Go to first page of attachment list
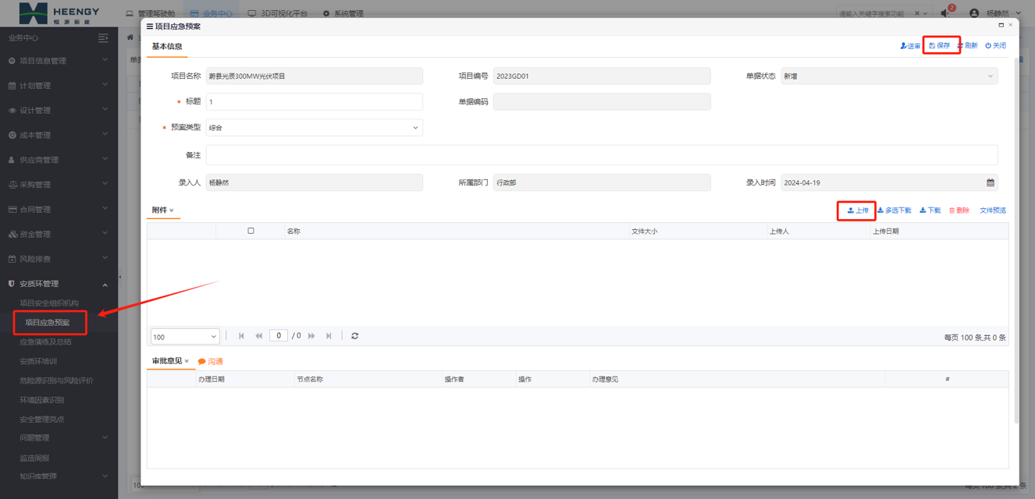This screenshot has height=499, width=1035. coord(241,336)
